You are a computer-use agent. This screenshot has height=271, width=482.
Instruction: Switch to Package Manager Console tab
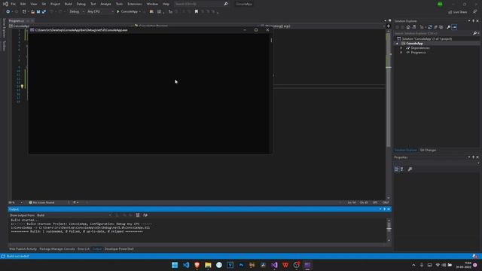[57, 249]
